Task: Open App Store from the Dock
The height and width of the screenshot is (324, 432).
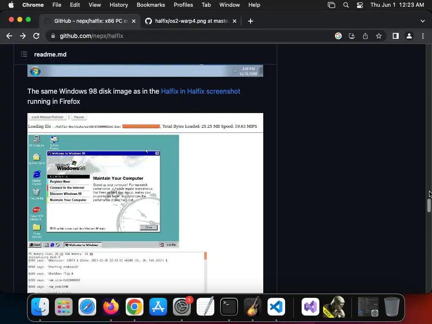Action: tap(158, 307)
